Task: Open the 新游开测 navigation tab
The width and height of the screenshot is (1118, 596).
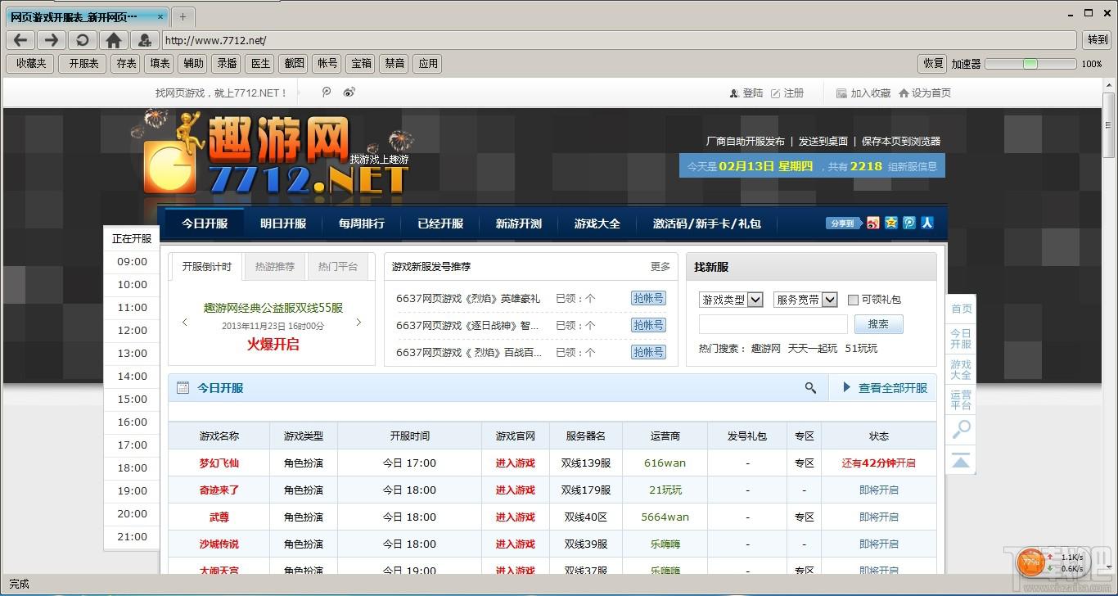Action: pos(519,223)
